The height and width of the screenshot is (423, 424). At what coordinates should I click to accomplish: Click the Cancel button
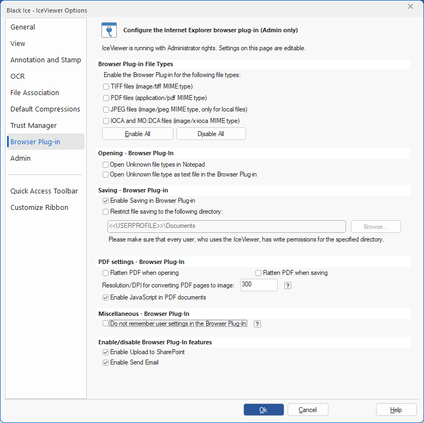[308, 410]
